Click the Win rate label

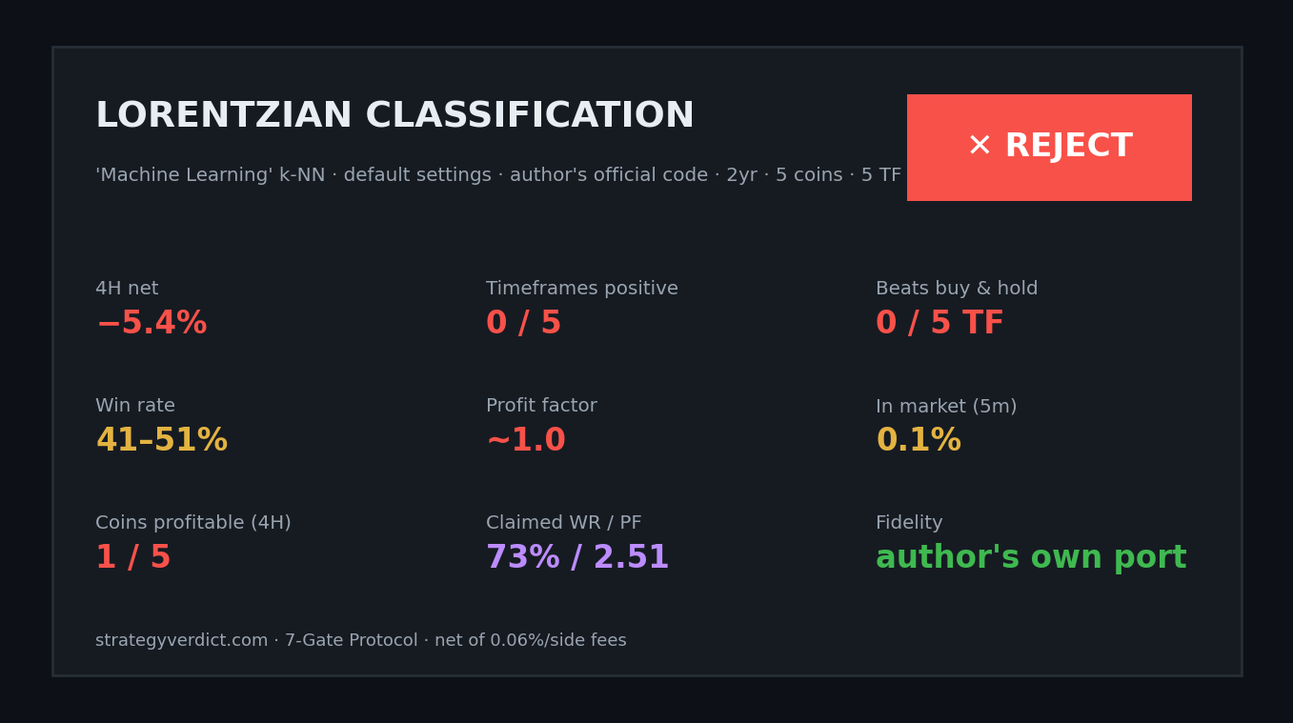[135, 406]
